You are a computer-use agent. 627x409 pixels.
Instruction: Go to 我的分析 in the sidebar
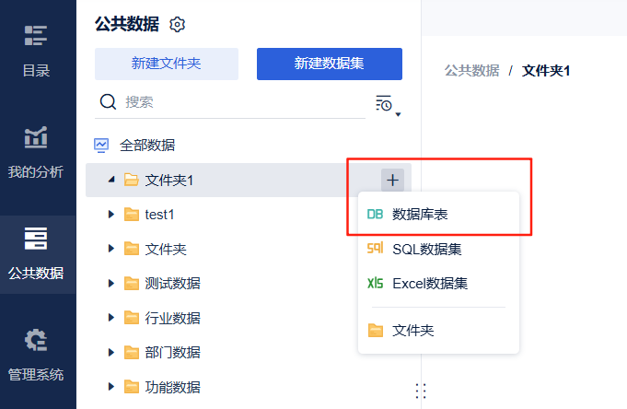tap(37, 151)
